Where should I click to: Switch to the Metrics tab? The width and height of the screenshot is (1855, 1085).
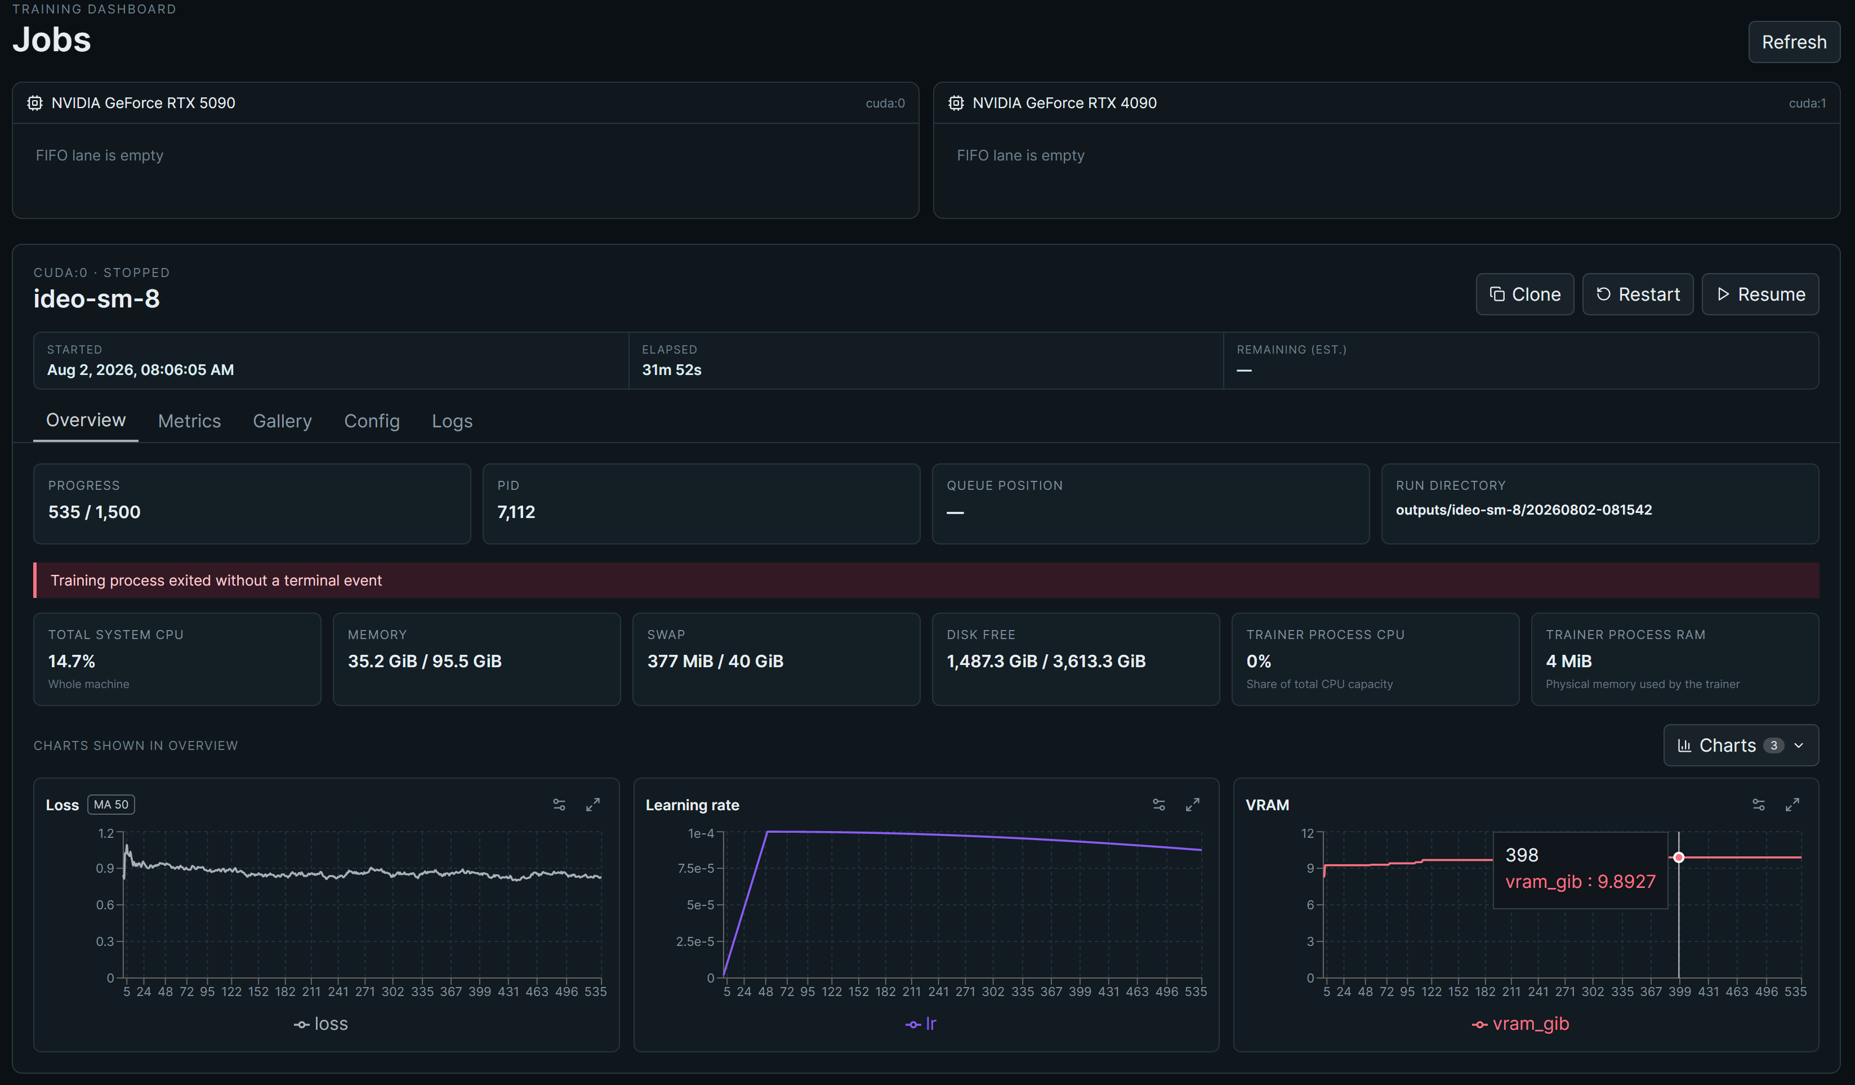(189, 421)
